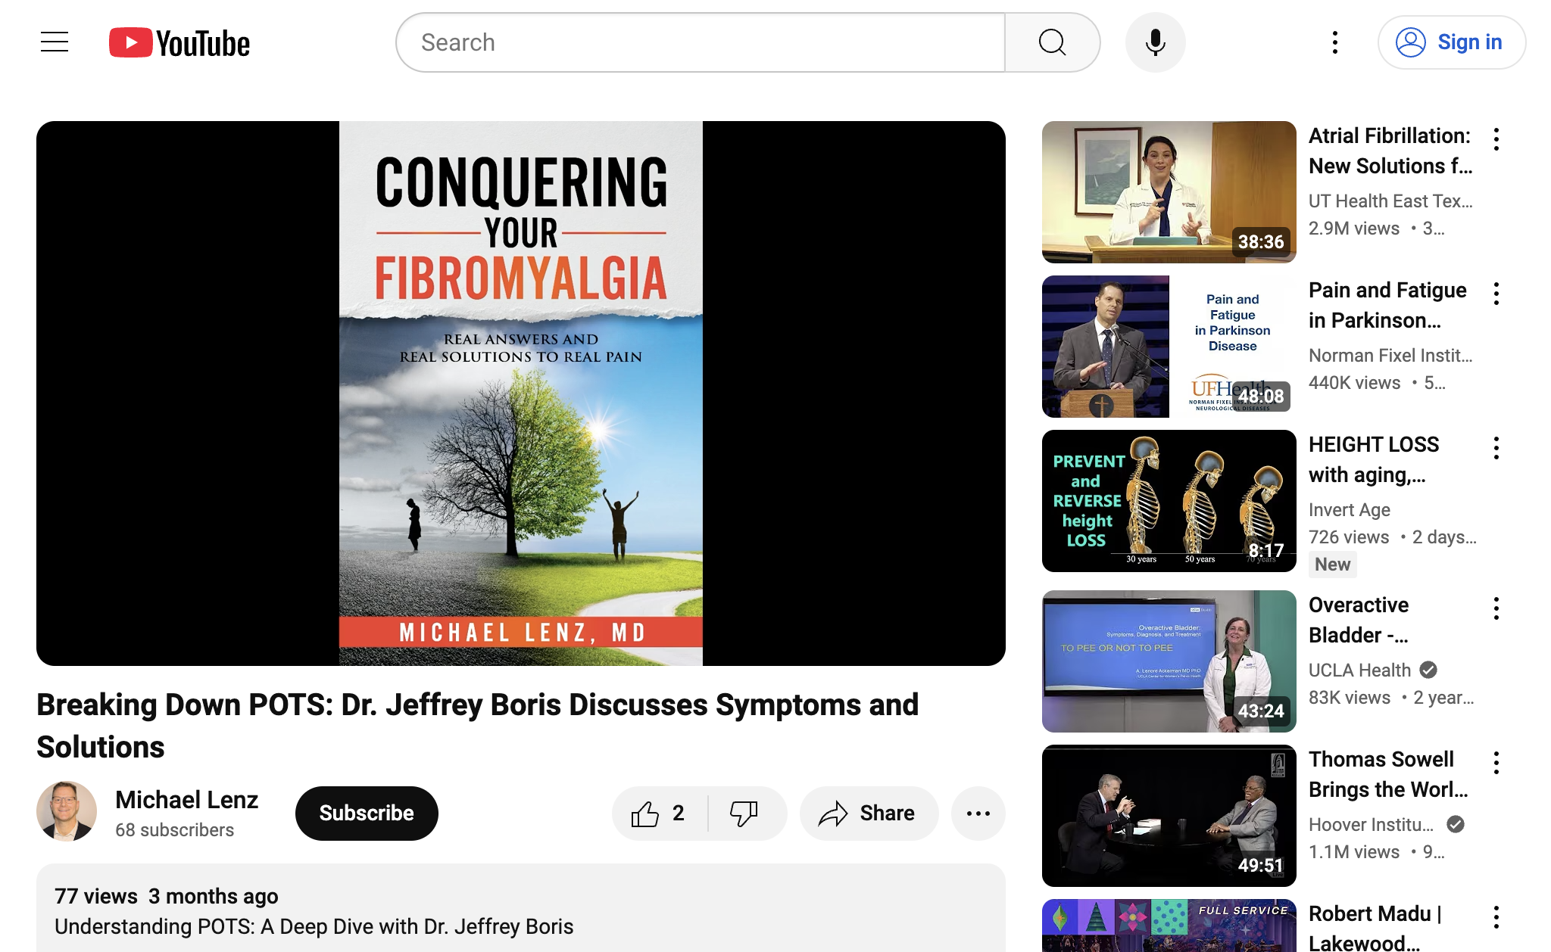1551x952 pixels.
Task: Click UCLA Health verified checkmark badge
Action: pos(1428,670)
